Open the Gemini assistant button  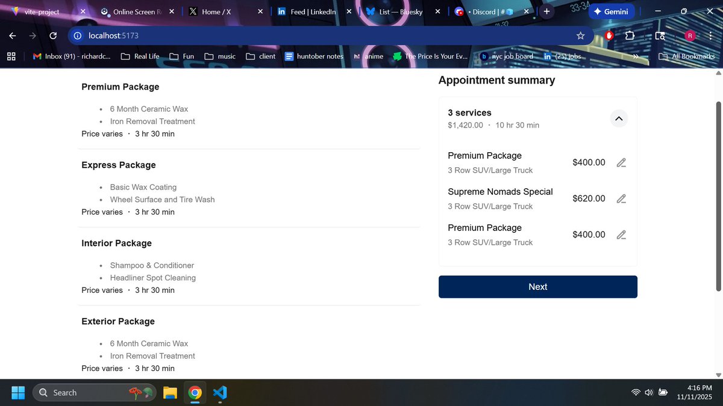coord(611,11)
